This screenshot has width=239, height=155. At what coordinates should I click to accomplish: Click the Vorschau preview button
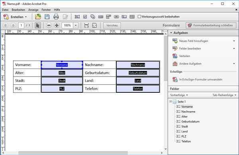(x=112, y=25)
